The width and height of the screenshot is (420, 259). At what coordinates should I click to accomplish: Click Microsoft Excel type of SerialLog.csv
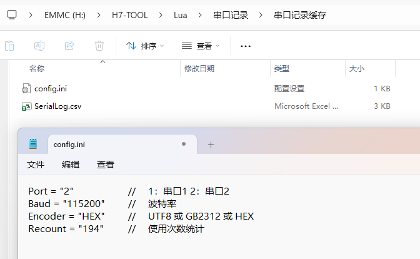click(306, 106)
